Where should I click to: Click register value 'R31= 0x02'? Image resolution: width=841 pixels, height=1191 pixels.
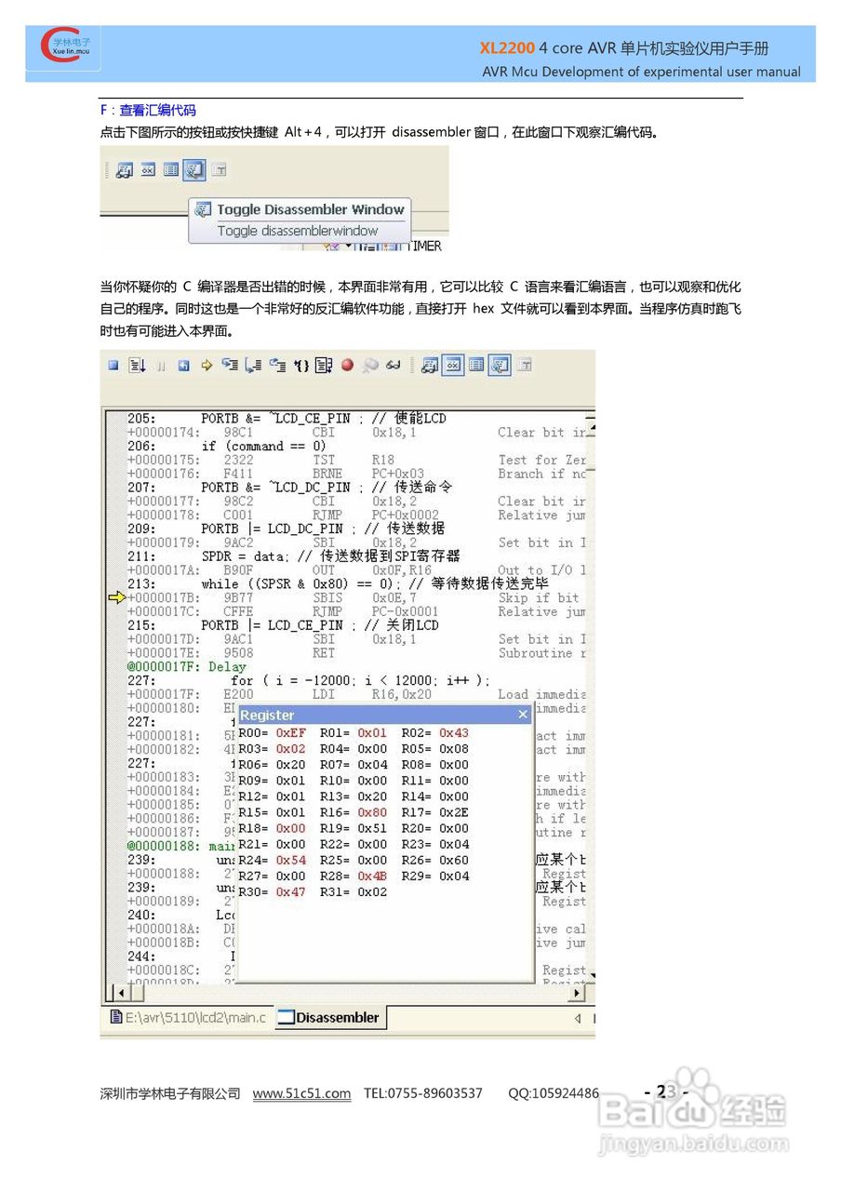click(x=354, y=891)
